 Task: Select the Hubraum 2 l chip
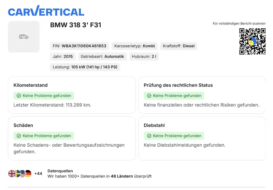click(144, 57)
